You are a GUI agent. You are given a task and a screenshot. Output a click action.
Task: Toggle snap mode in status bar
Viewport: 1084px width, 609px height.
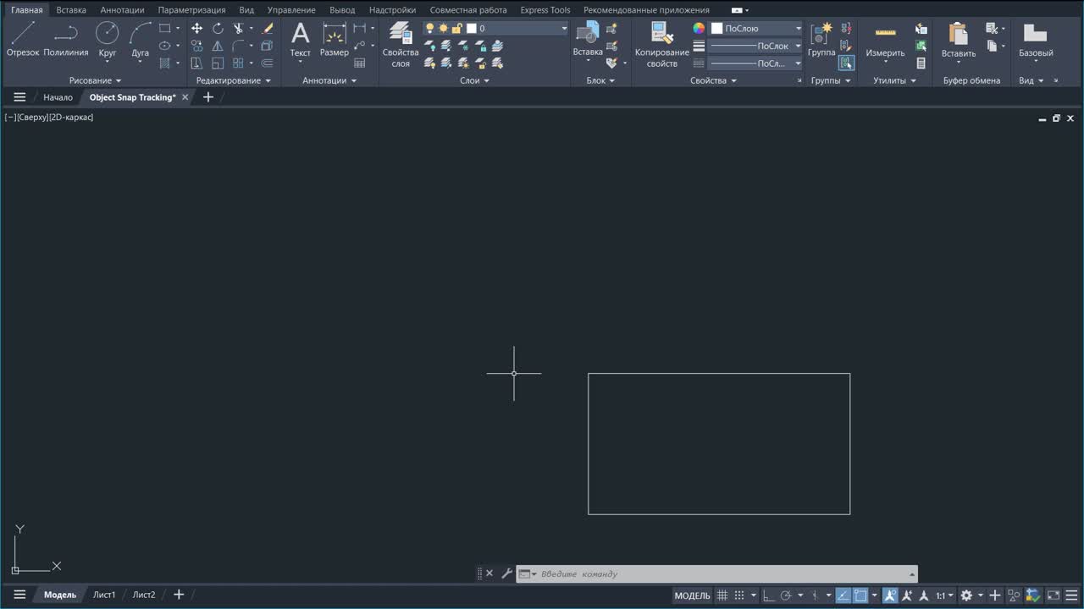coord(739,595)
